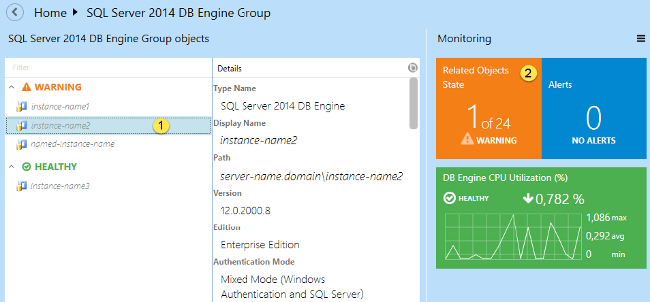The image size is (650, 302).
Task: Click the Monitoring panel title
Action: [x=464, y=39]
